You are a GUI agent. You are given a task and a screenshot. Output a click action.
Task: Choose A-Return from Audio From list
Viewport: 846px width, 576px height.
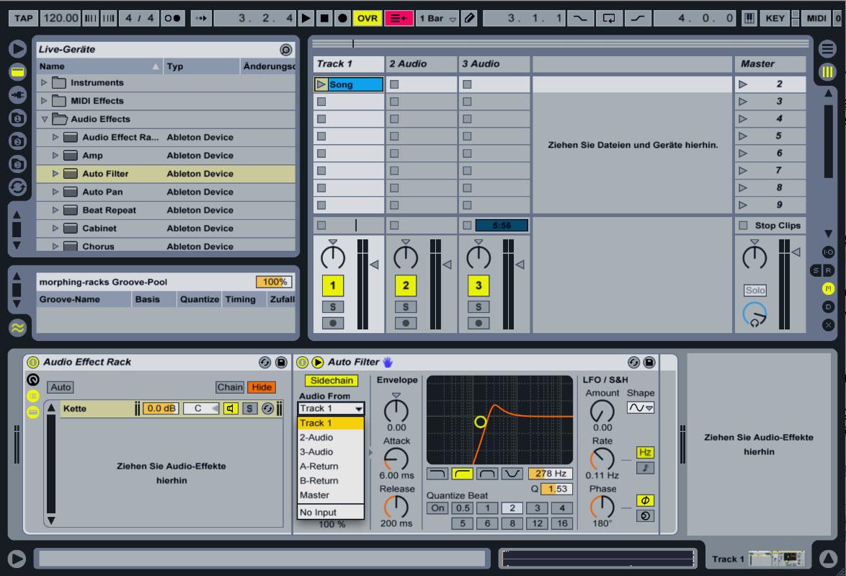click(x=331, y=466)
